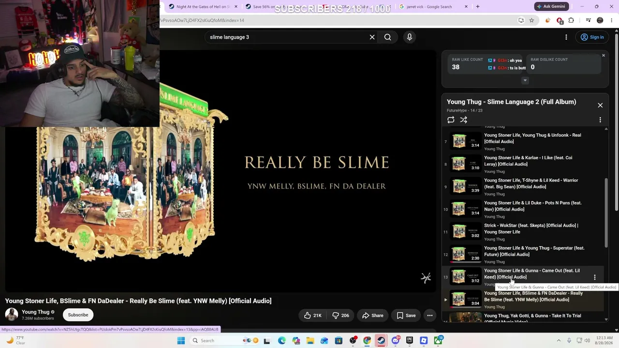Image resolution: width=619 pixels, height=348 pixels.
Task: Open Discord from the taskbar
Action: (x=395, y=341)
